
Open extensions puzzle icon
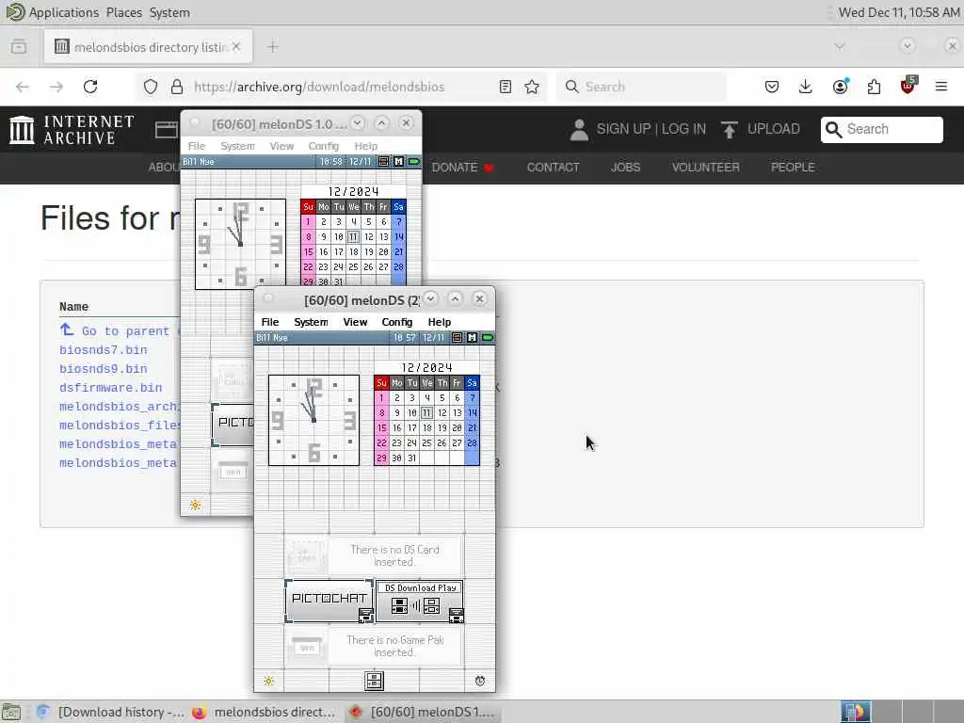tap(874, 87)
